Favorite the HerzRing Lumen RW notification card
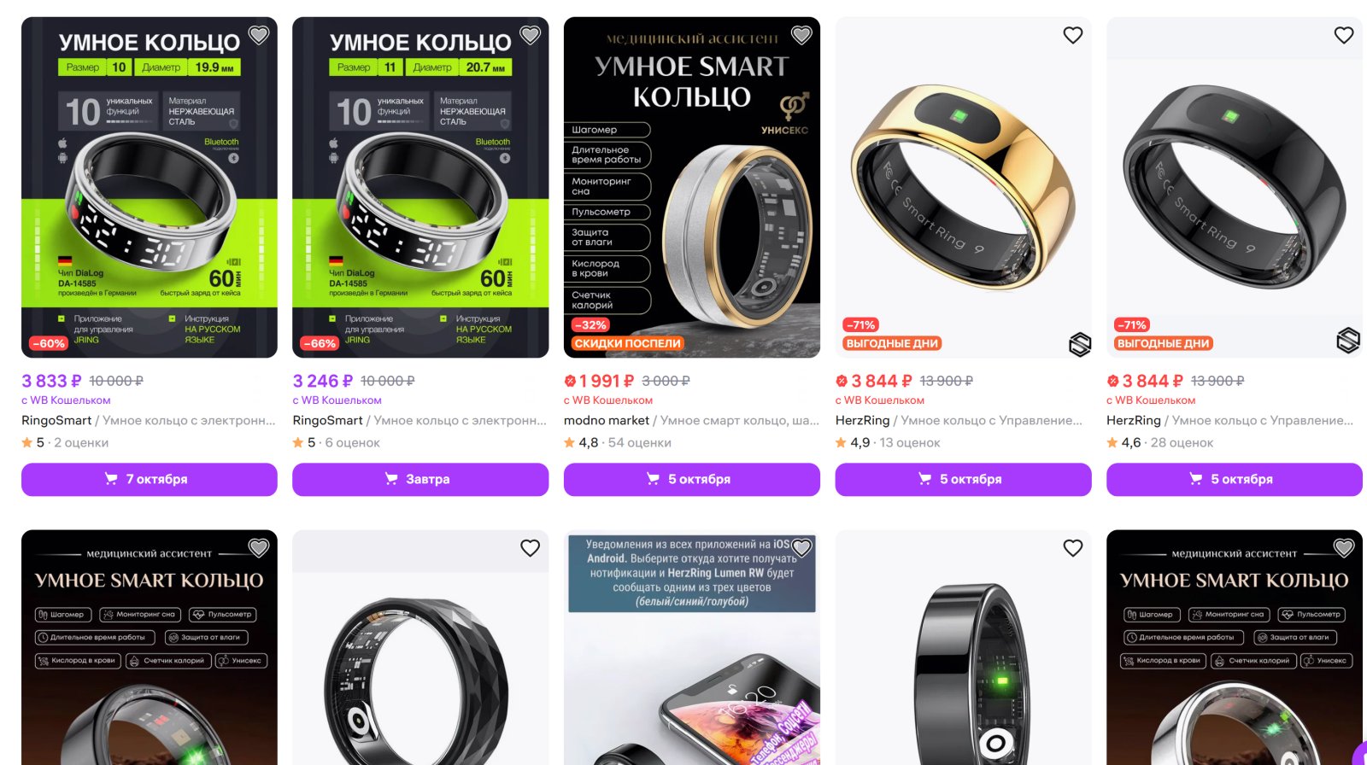 point(801,548)
